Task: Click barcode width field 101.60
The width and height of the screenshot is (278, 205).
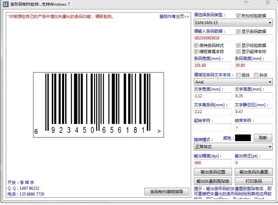Action: point(213,65)
